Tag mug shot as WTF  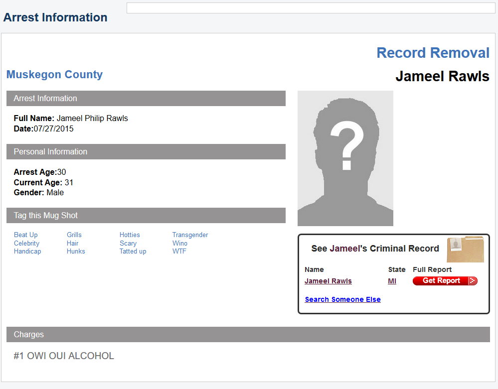click(x=179, y=252)
